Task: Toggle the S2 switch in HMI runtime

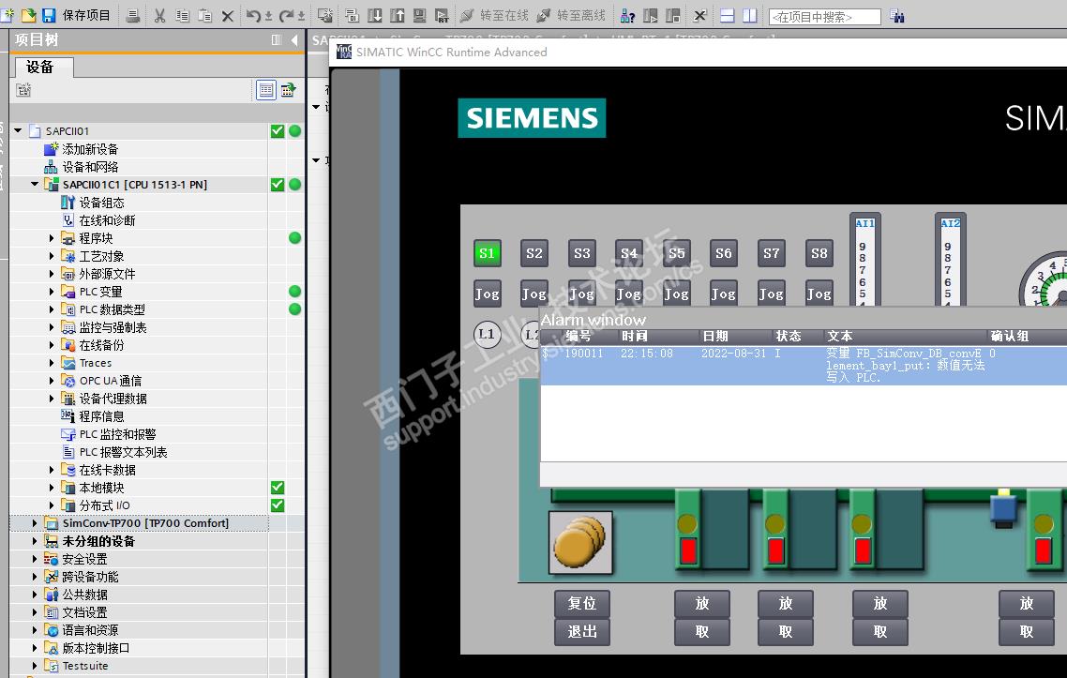Action: [x=534, y=253]
